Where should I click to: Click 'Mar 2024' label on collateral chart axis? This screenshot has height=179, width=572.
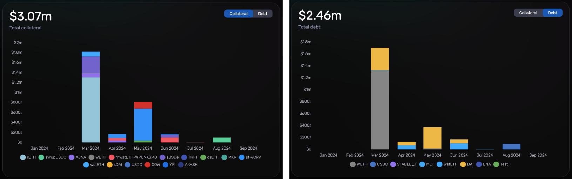[x=91, y=148]
